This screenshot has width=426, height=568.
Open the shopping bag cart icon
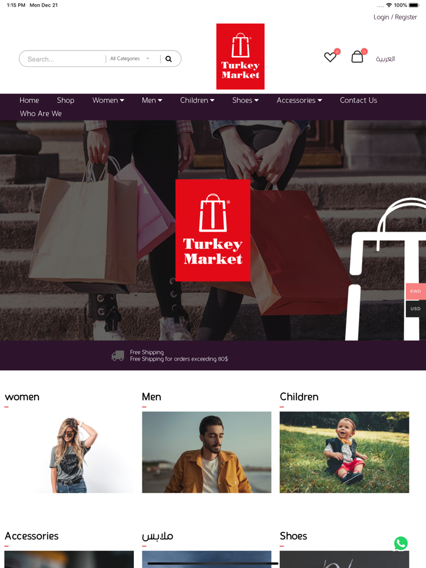(x=357, y=57)
